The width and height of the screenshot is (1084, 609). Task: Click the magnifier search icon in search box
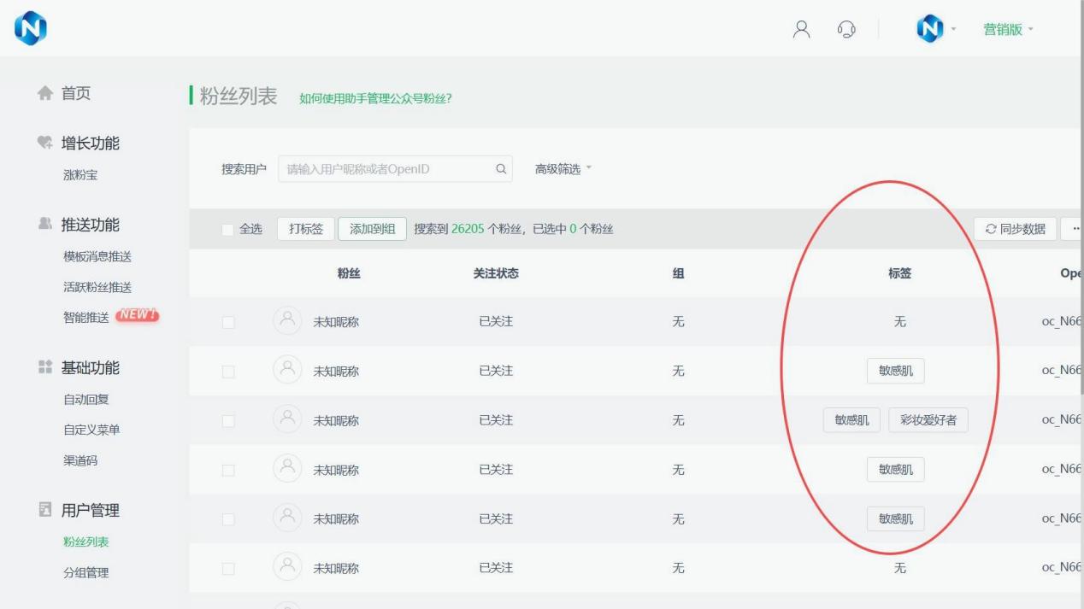(x=501, y=169)
